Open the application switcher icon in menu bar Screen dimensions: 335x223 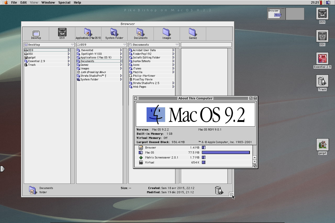(328, 2)
